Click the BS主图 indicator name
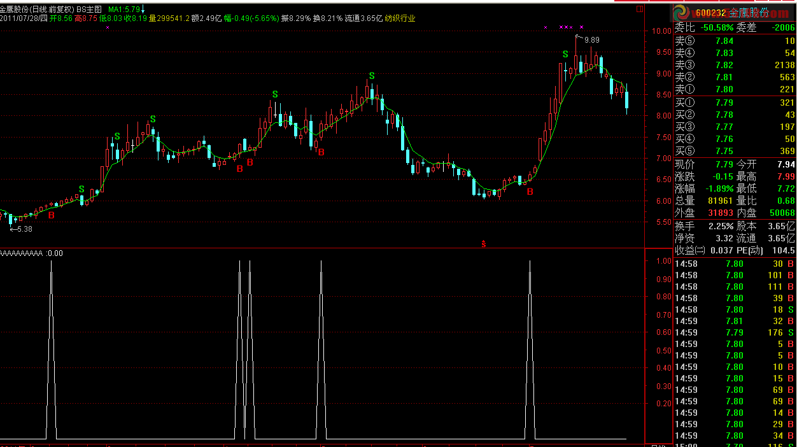This screenshot has height=447, width=797. tap(89, 10)
